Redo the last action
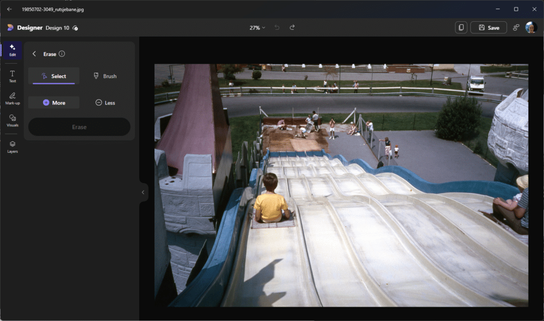544x321 pixels. click(x=292, y=28)
